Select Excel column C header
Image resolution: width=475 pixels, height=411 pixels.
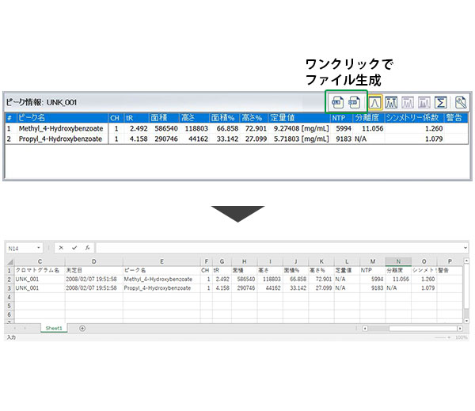[40, 261]
